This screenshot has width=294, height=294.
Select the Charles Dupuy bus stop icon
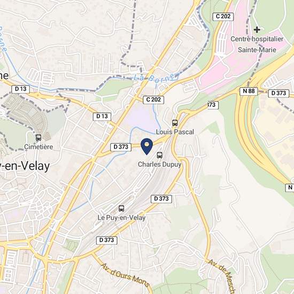[x=160, y=155]
